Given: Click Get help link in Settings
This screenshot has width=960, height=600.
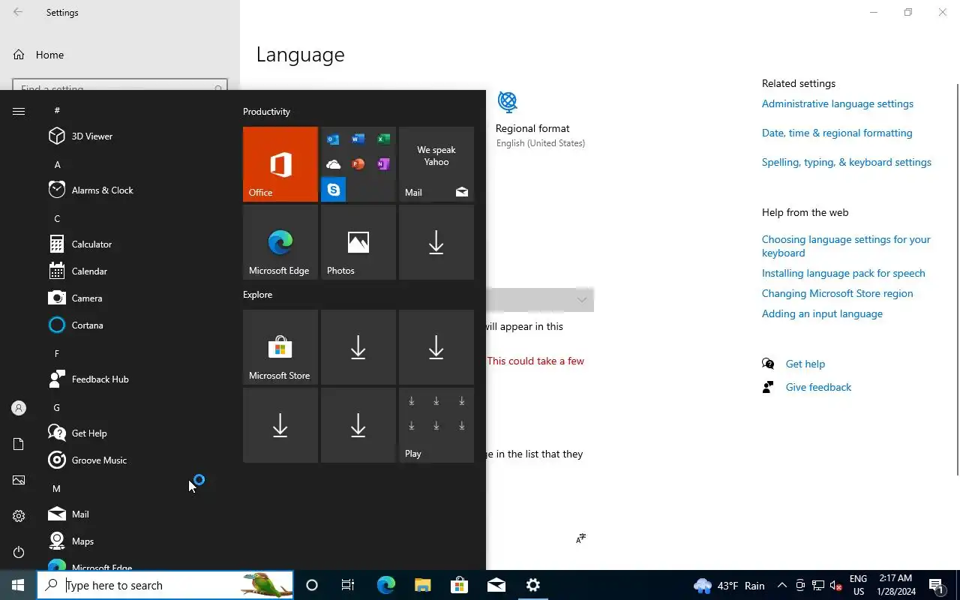Looking at the screenshot, I should click(805, 364).
